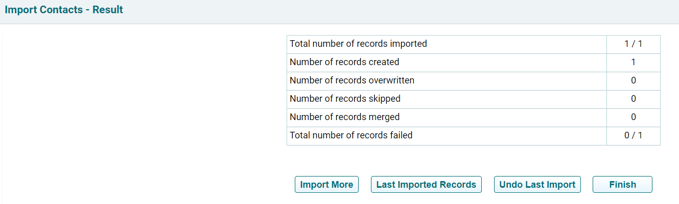Click 'Import Contacts' in the page heading
Image resolution: width=679 pixels, height=204 pixels.
(43, 10)
